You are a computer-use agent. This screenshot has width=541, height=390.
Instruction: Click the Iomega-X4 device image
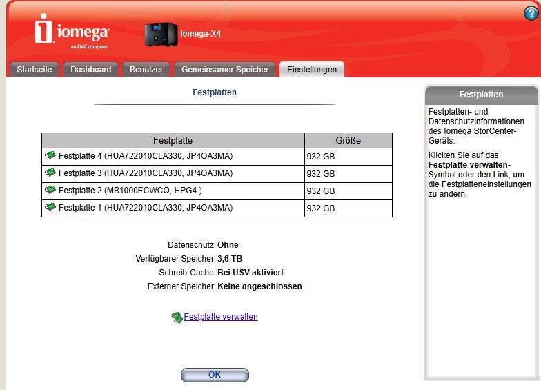pos(161,35)
